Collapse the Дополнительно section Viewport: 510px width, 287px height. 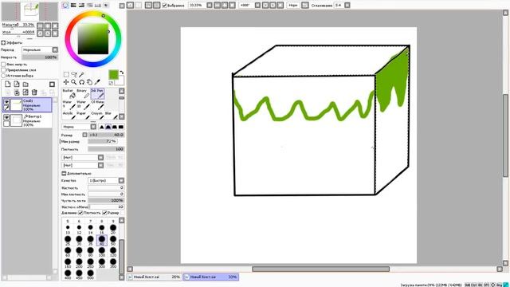64,174
